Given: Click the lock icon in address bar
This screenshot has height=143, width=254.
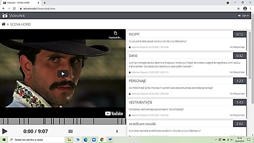Looking at the screenshot, I should [21, 9].
